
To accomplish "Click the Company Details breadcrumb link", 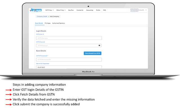I will pos(42,17).
